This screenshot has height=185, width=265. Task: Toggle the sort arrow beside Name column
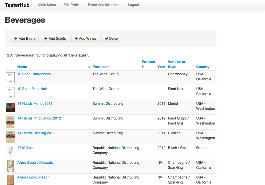click(x=89, y=67)
